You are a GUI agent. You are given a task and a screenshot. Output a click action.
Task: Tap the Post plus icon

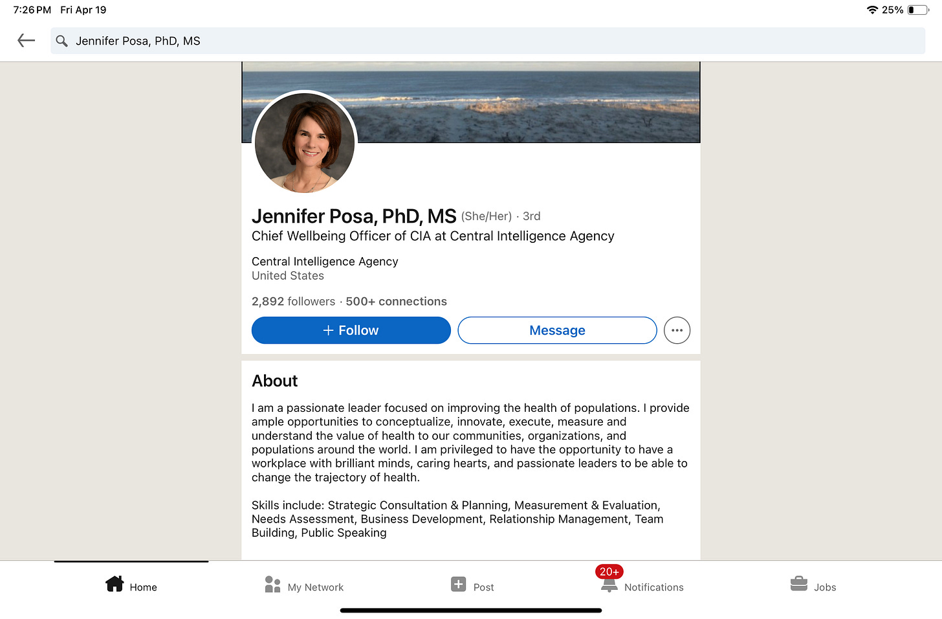458,584
